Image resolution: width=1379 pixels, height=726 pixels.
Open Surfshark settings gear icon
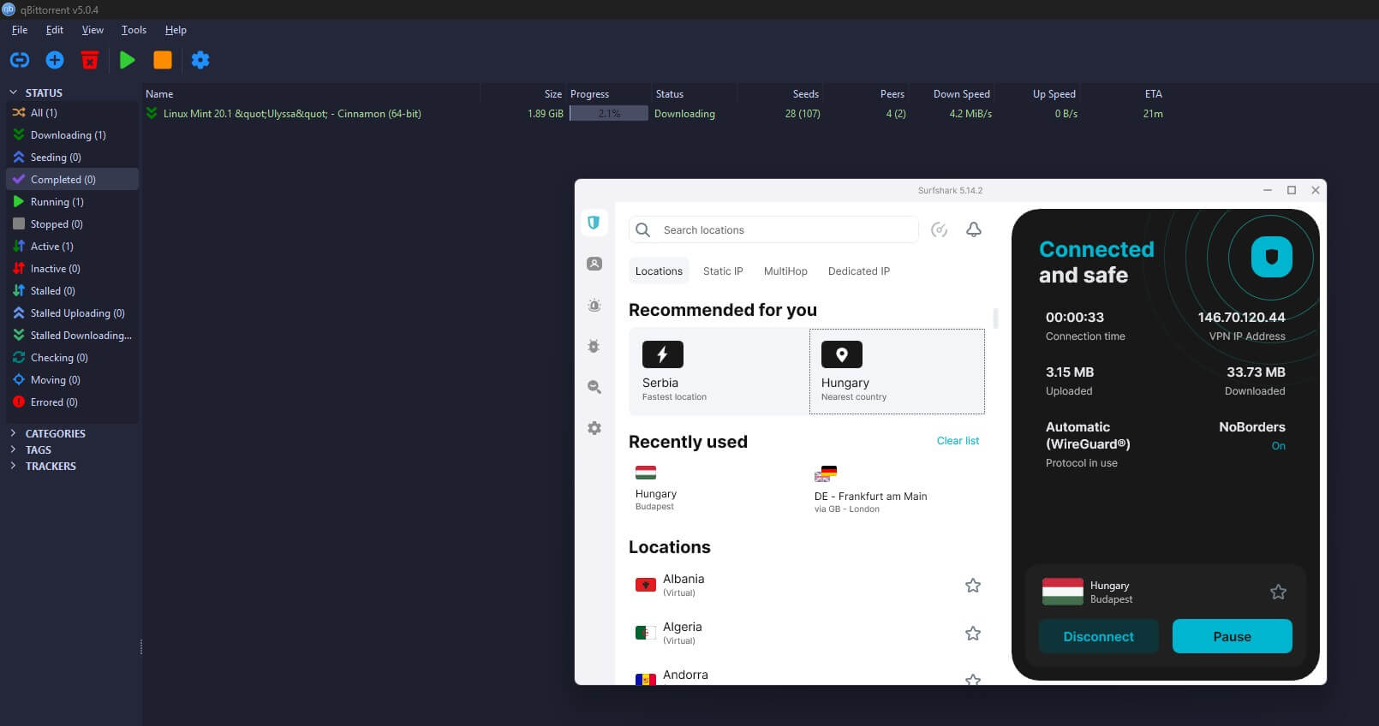594,428
